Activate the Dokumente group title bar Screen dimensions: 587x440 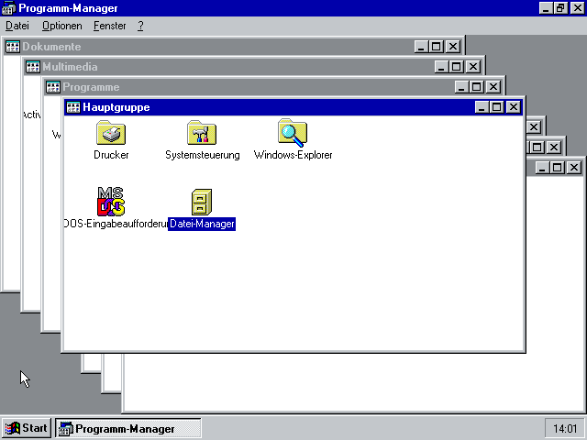[229, 47]
